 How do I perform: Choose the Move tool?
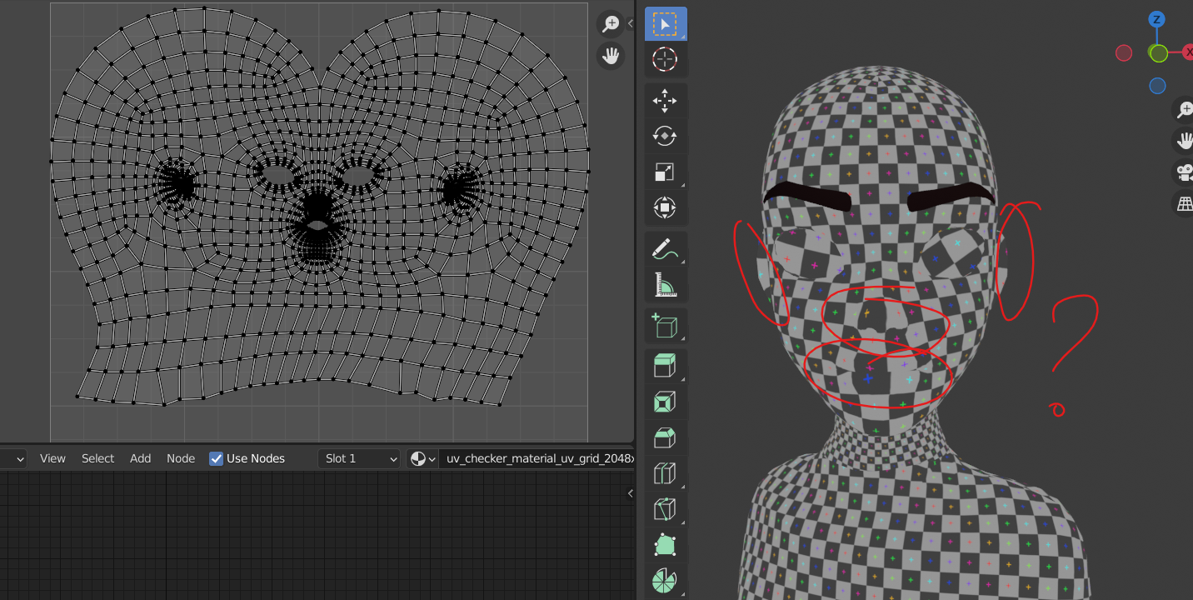[665, 101]
